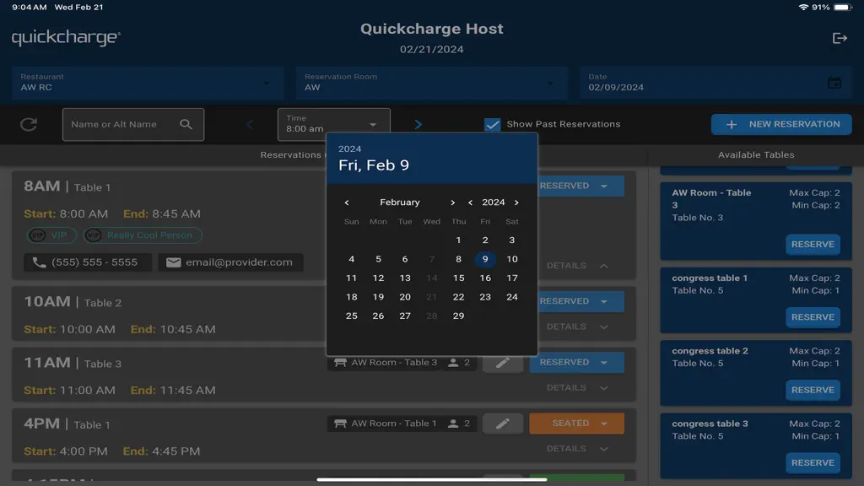Image resolution: width=864 pixels, height=486 pixels.
Task: Click the previous month arrow in calendar
Action: (x=347, y=202)
